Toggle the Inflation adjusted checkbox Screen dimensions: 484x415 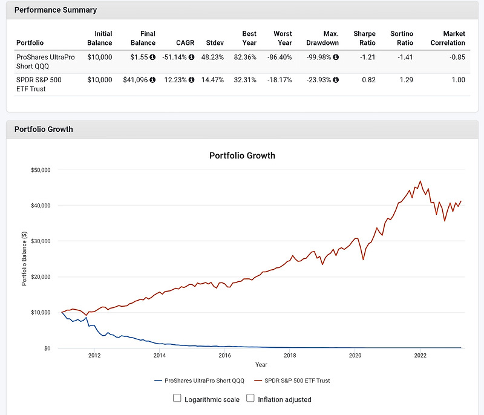coord(251,399)
